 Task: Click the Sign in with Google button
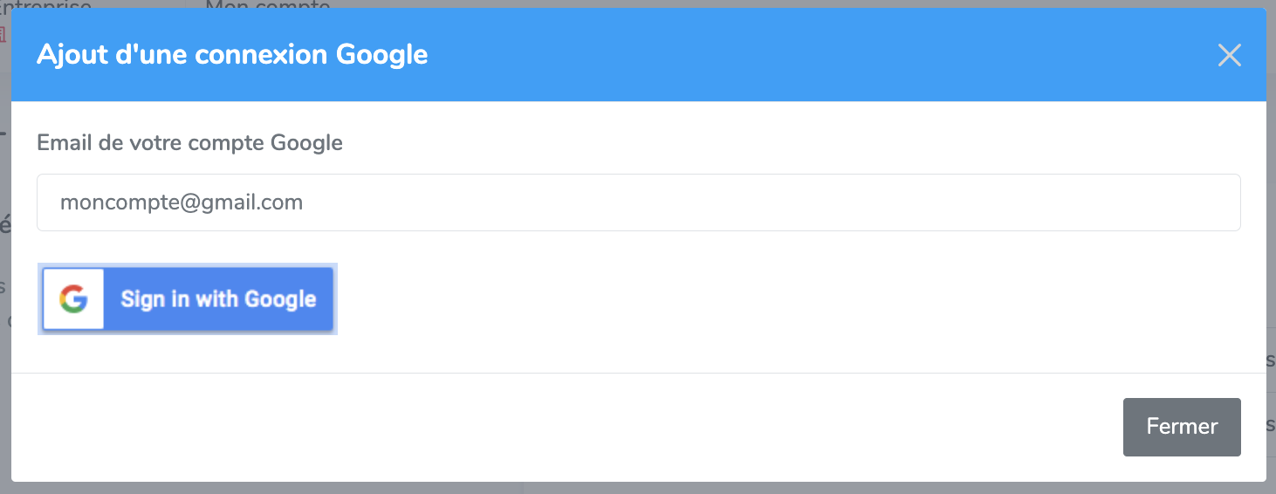click(x=188, y=299)
